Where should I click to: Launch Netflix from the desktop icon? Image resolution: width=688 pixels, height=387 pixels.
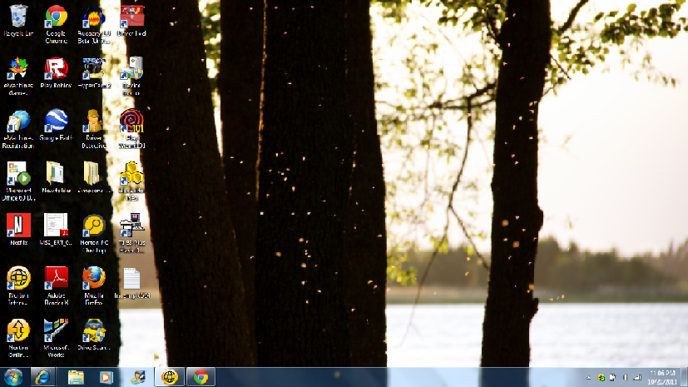click(x=17, y=225)
